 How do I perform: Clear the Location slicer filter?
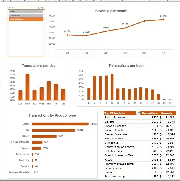coord(42,8)
